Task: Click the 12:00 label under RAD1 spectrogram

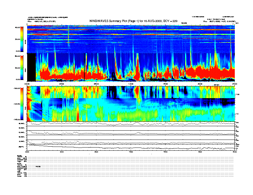Action: point(131,84)
